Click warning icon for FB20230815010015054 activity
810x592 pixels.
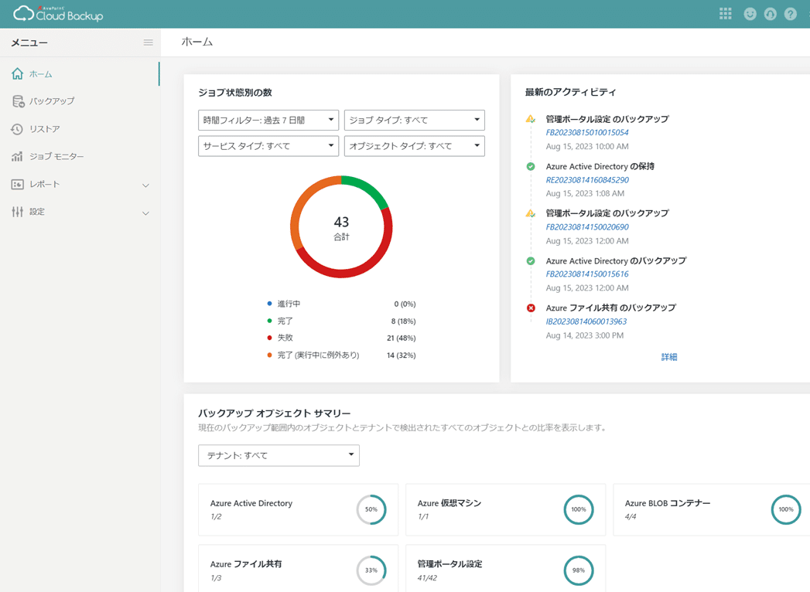[x=531, y=119]
